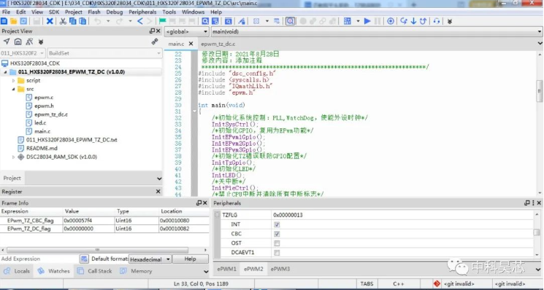Select the ePWM3 peripheral tab

tap(280, 269)
